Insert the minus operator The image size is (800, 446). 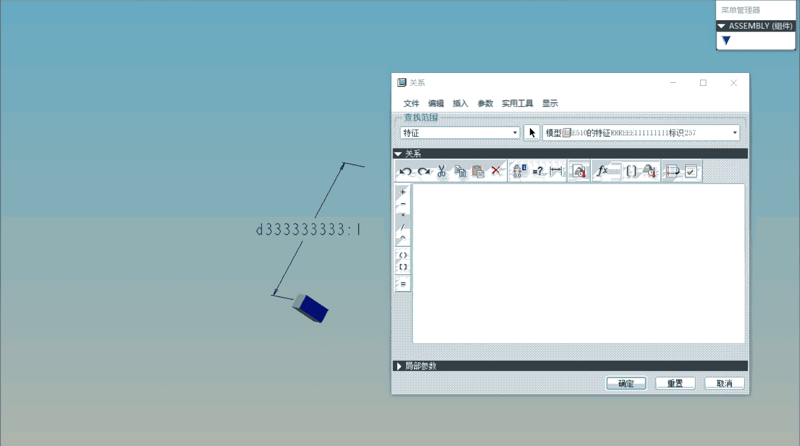(x=403, y=204)
